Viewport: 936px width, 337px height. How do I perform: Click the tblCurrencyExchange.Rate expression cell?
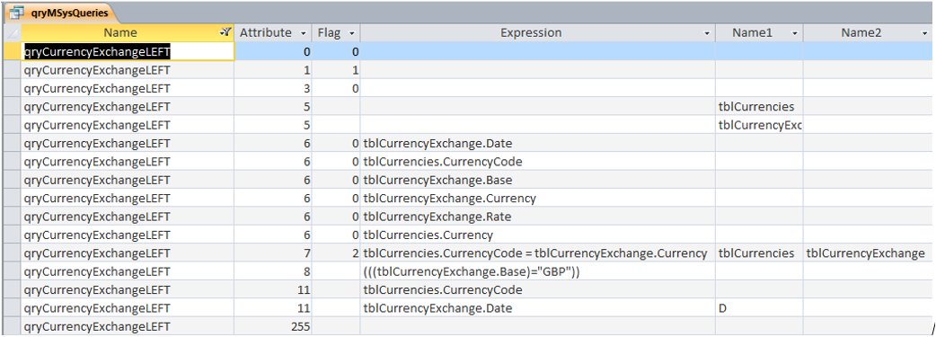pos(538,217)
